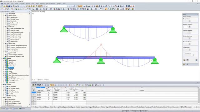Screen dimensions: 200x112
Task: Open the Add-on Modules menu
Action: [51, 4]
